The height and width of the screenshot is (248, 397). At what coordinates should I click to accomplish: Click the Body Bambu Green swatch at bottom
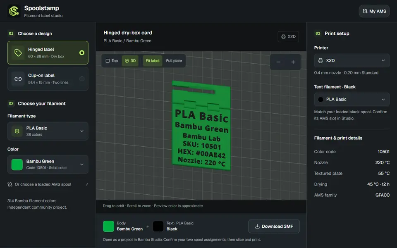pos(108,226)
